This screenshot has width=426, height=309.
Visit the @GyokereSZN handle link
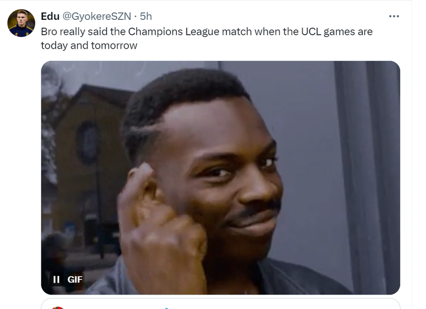pos(97,16)
